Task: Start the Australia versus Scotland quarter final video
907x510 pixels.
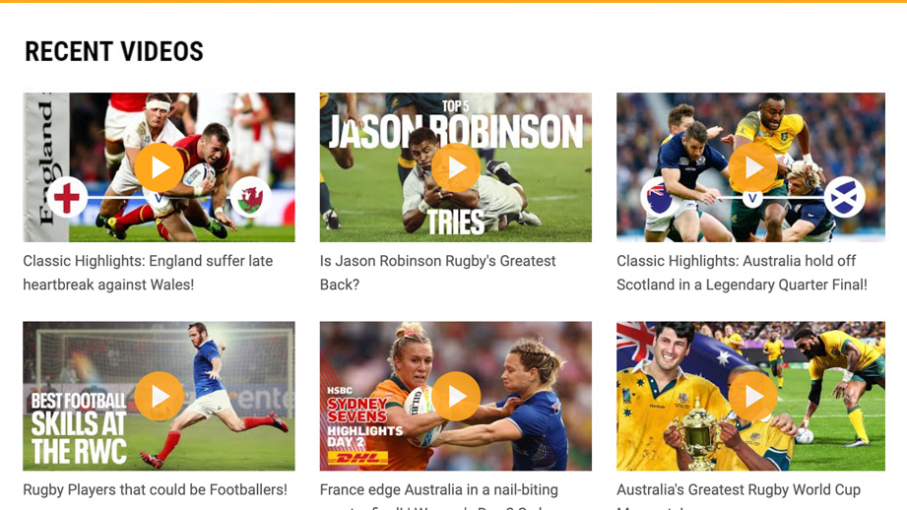Action: point(752,167)
